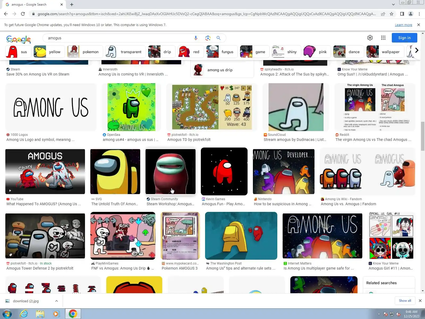This screenshot has width=425, height=319.
Task: Go forward to the next page
Action: coord(14,14)
